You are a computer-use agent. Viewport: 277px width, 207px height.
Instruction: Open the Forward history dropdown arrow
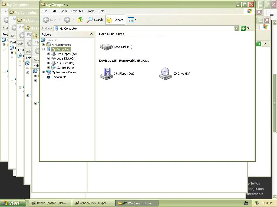[x=74, y=20]
